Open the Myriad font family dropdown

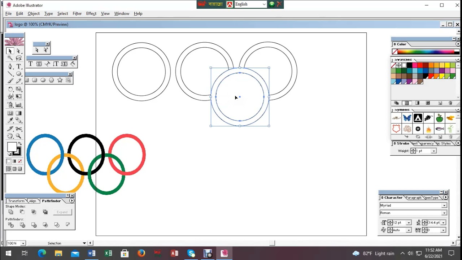(444, 205)
